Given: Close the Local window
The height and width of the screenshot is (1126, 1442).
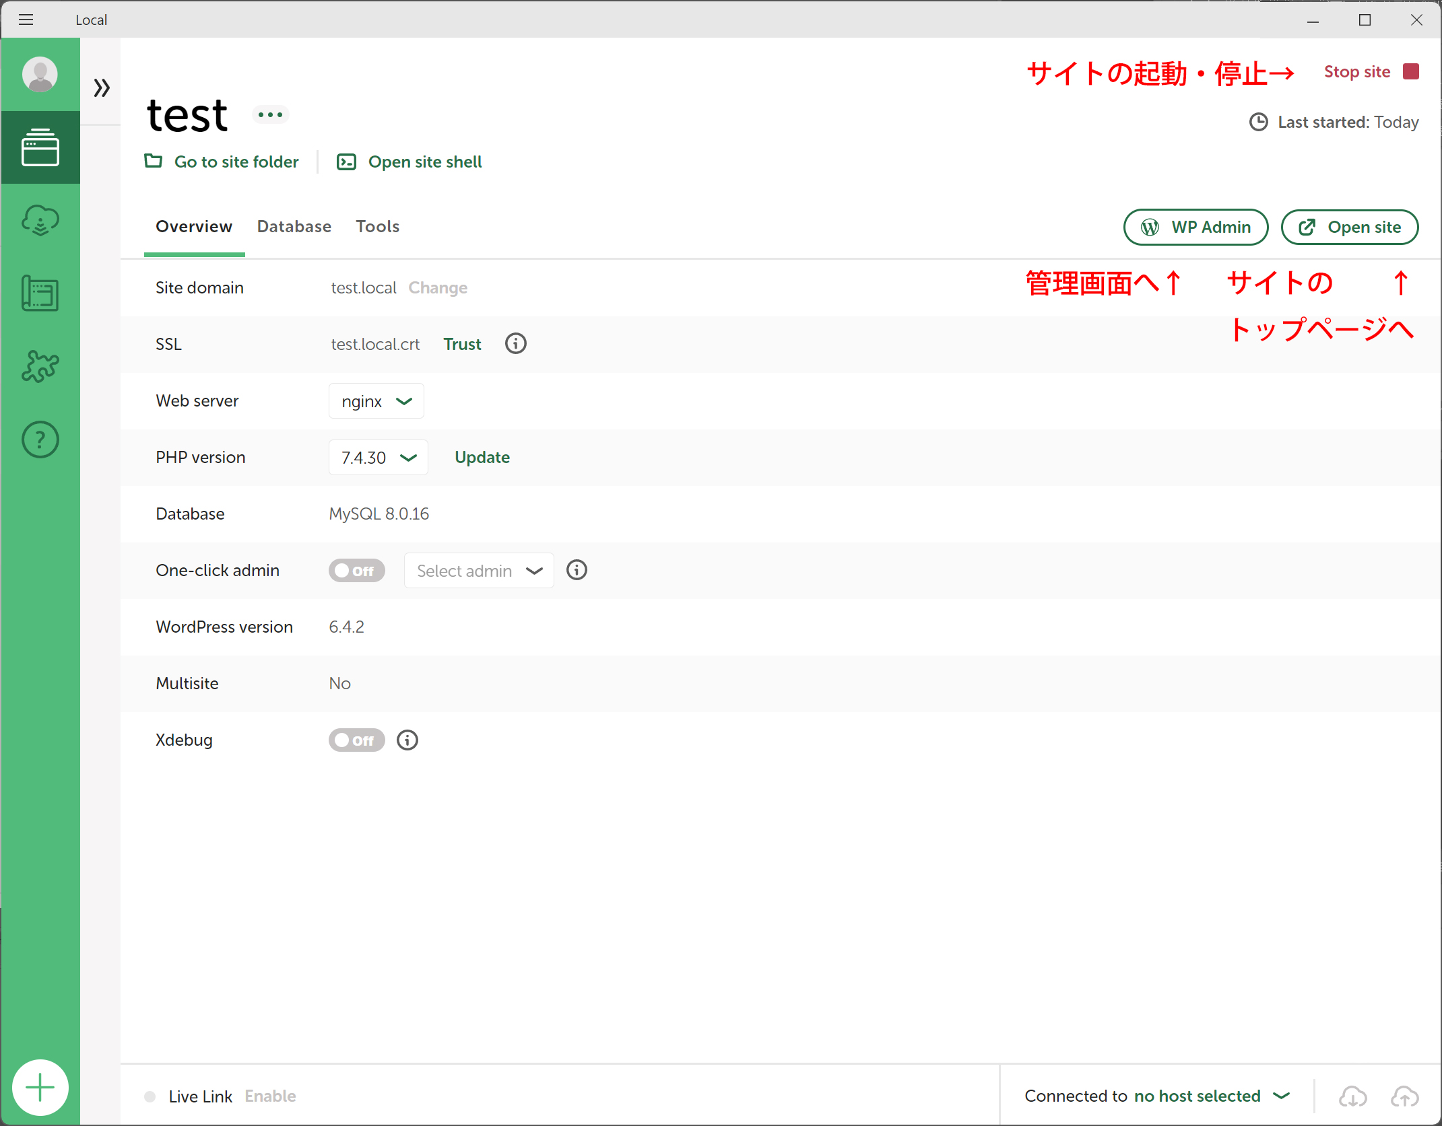Looking at the screenshot, I should [1416, 20].
